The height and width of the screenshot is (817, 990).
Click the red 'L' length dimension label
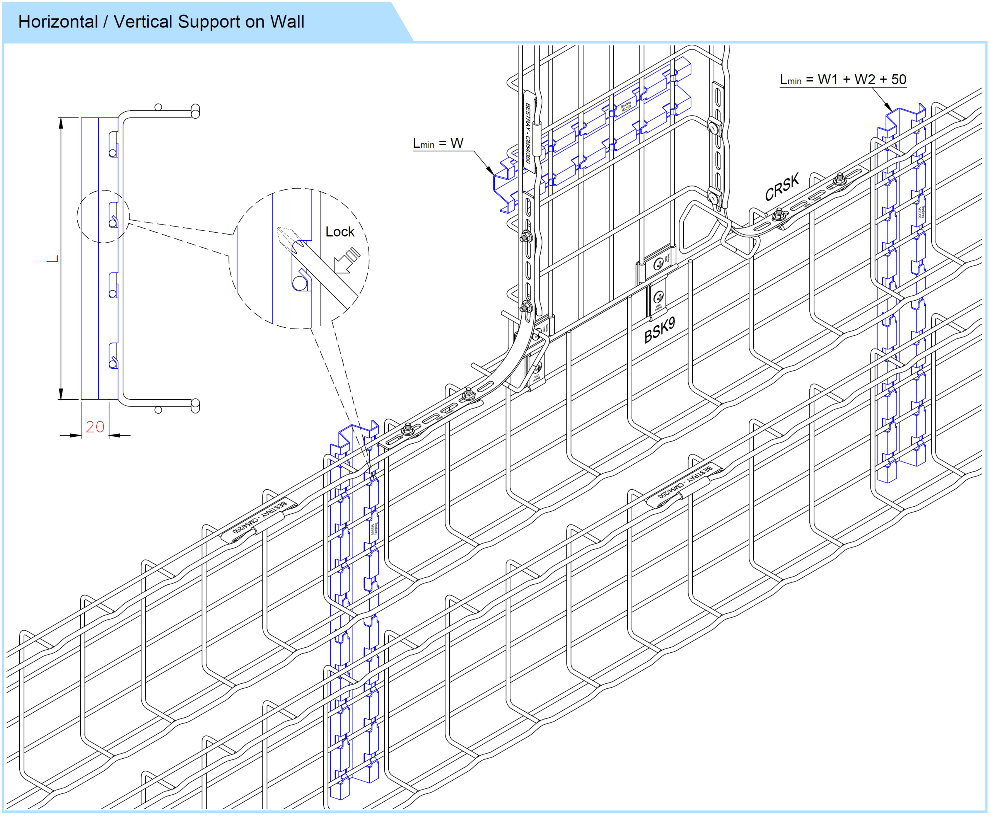pos(52,259)
